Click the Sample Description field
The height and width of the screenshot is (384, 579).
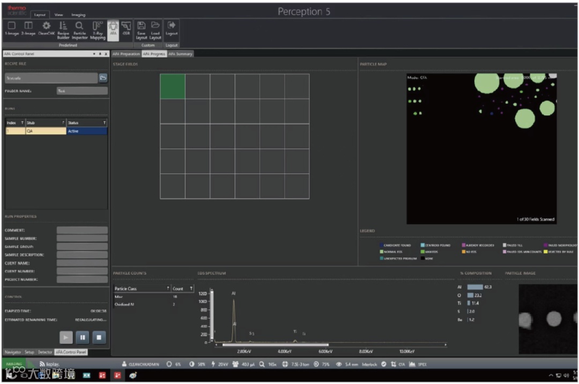[x=82, y=254]
